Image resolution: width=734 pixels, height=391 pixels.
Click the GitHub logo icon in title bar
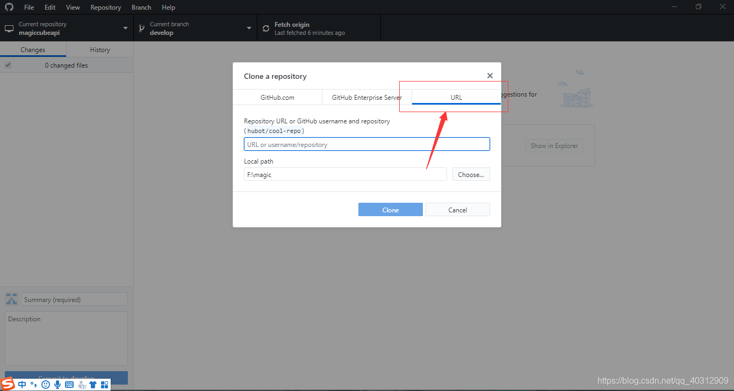[9, 7]
